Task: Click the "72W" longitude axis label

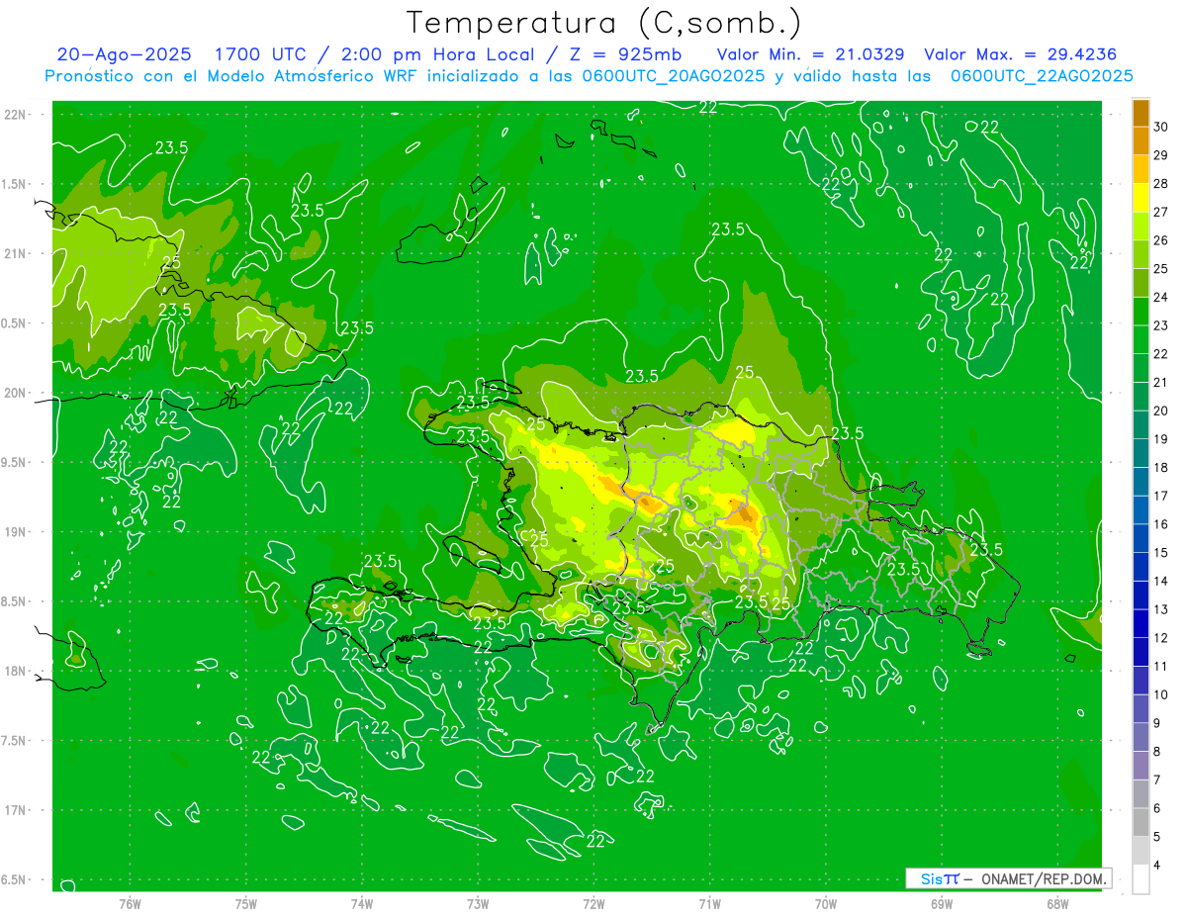Action: (x=594, y=904)
